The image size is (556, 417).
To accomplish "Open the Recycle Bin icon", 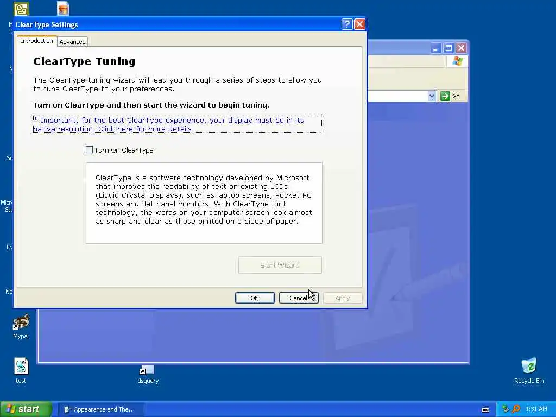I will click(529, 371).
